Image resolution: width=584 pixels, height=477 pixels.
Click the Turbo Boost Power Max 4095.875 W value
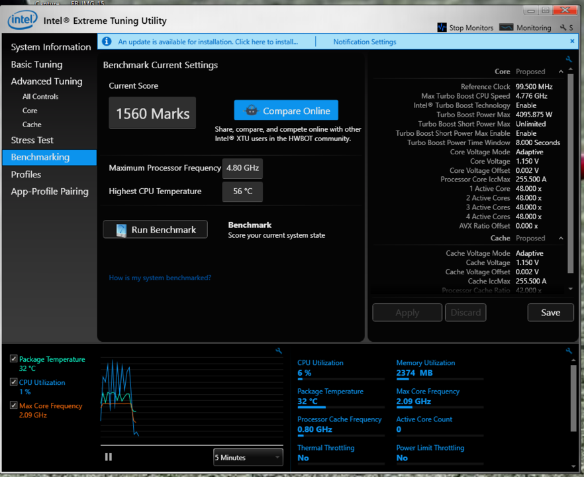[534, 115]
